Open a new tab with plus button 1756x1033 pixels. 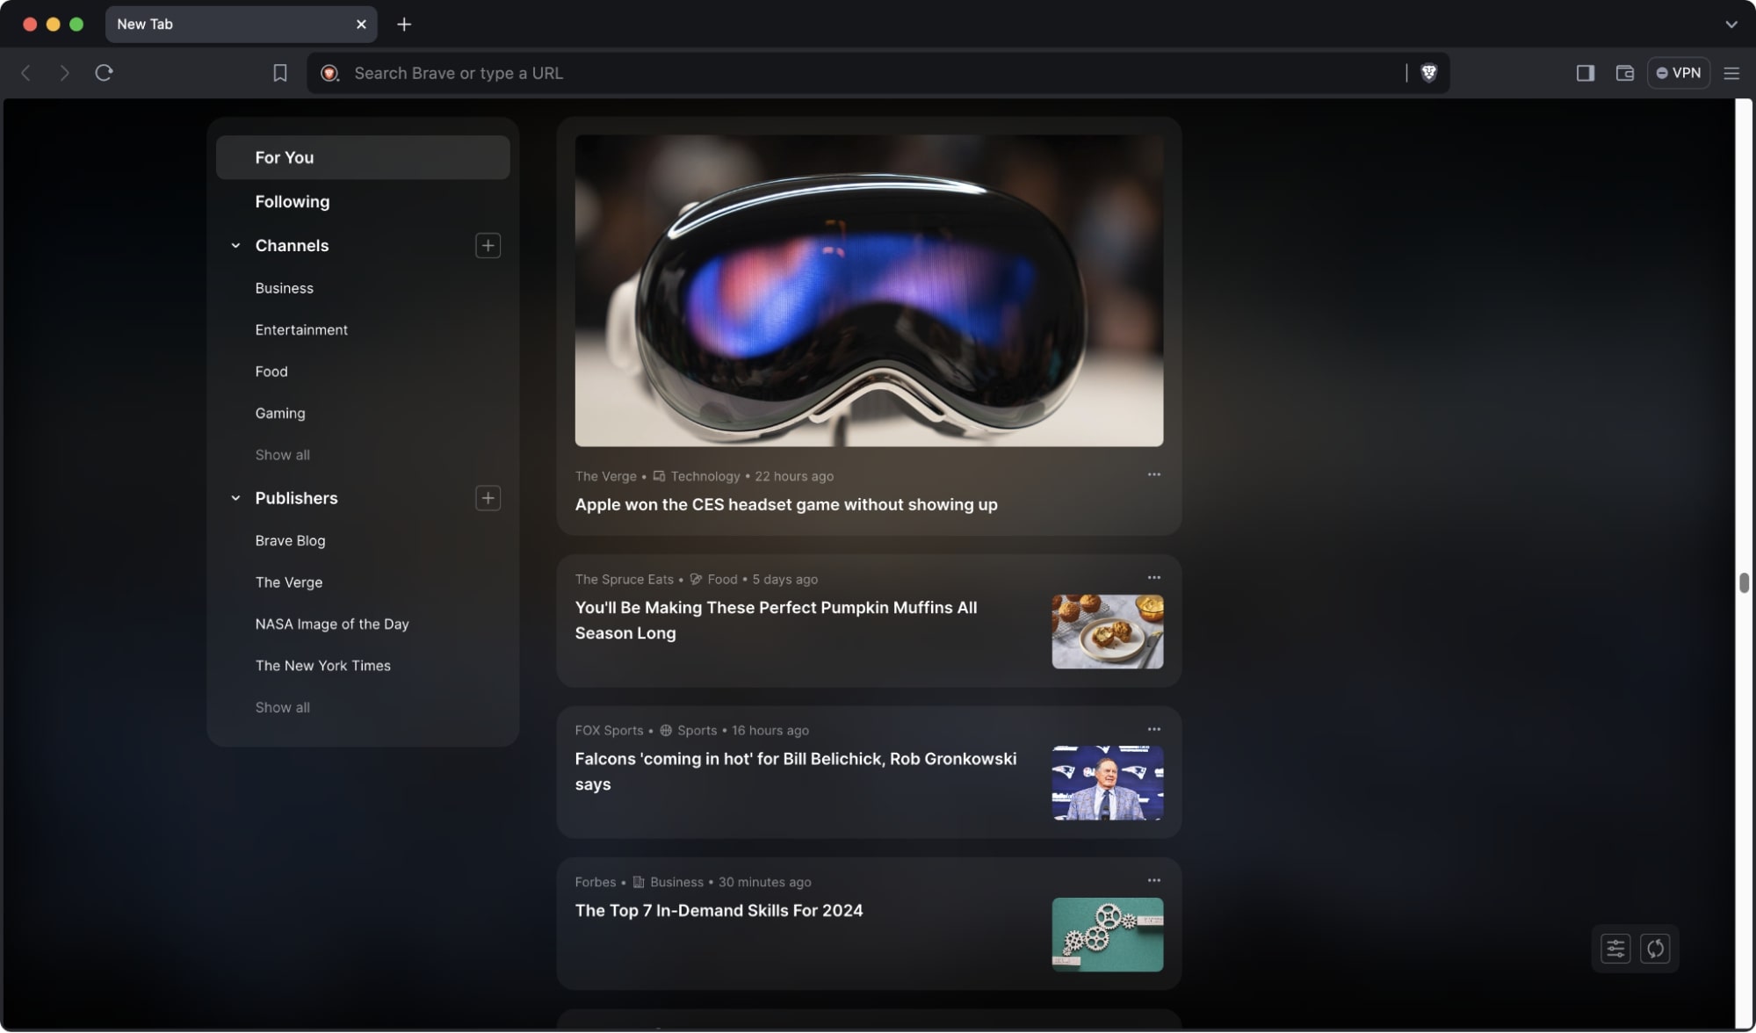click(x=404, y=25)
